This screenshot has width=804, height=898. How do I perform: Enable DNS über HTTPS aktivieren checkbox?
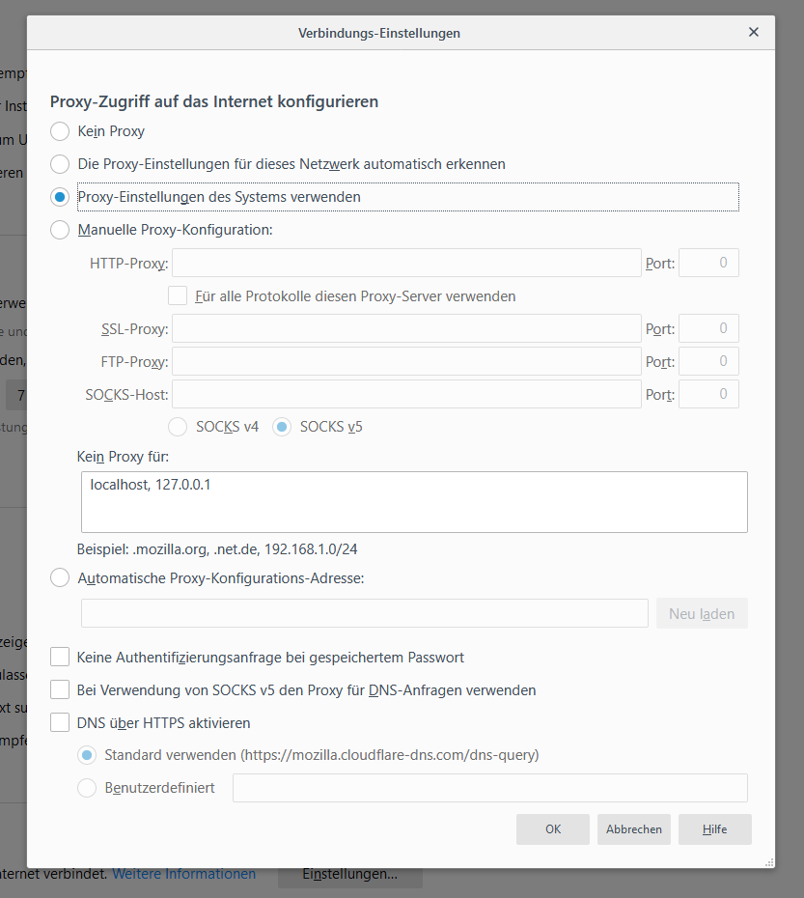coord(60,723)
